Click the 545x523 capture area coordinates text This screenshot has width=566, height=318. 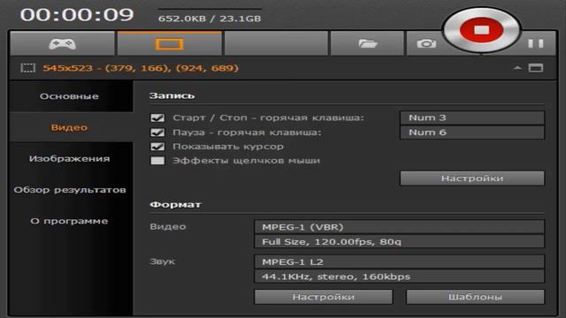click(141, 68)
